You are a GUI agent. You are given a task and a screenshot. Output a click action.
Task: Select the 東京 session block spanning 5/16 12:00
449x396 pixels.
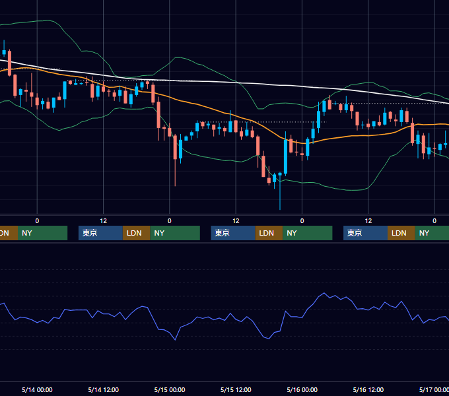click(365, 233)
